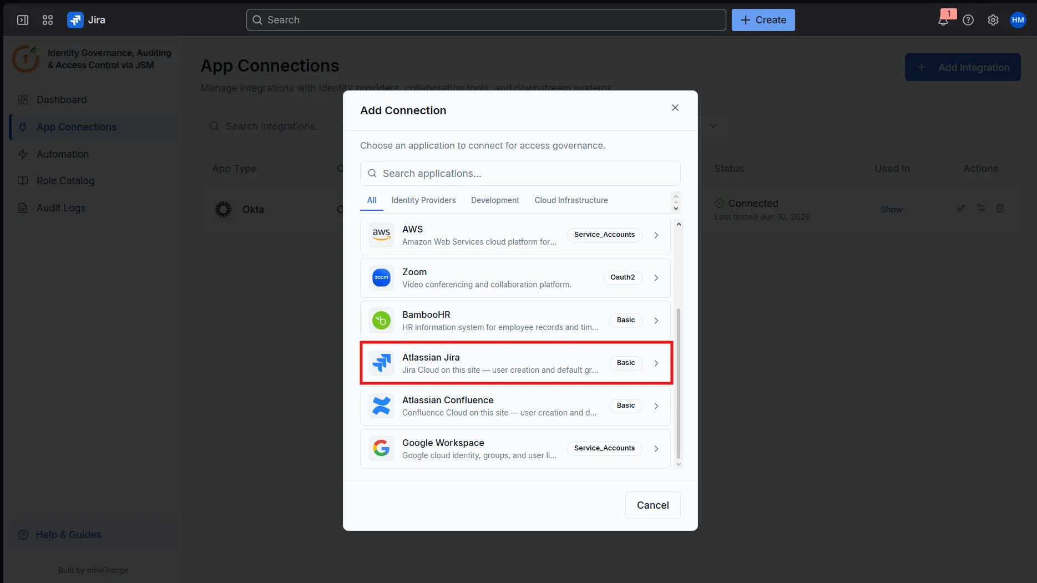Click the AWS Service_Accounts badge
1037x583 pixels.
pos(604,235)
